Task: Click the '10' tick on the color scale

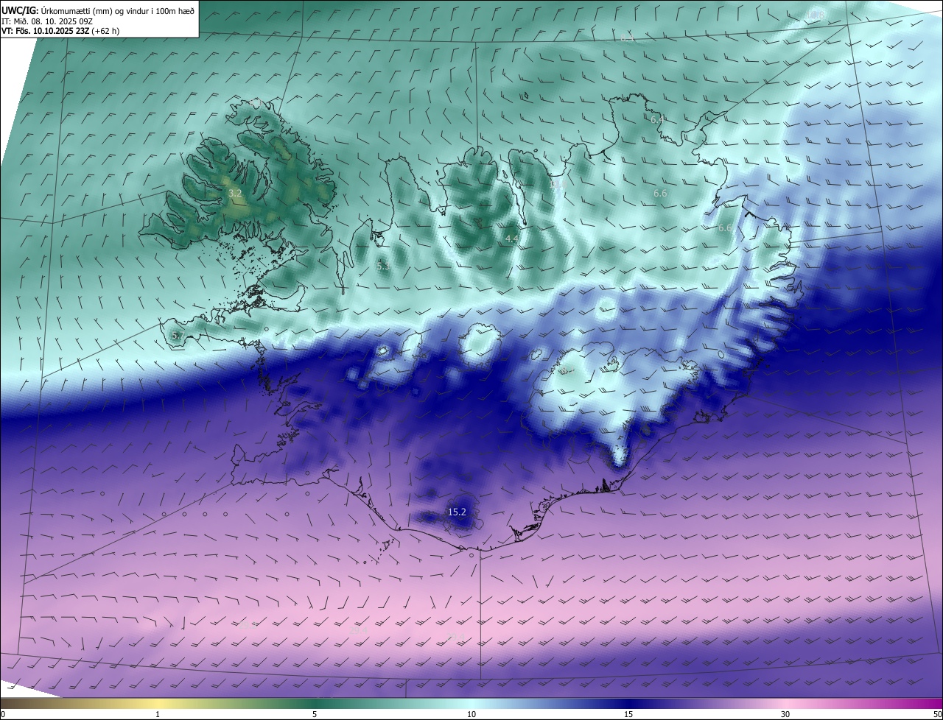Action: point(471,714)
